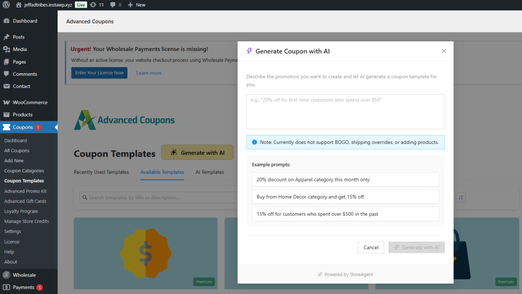Click the Posts pin icon
This screenshot has width=522, height=294.
(6, 37)
